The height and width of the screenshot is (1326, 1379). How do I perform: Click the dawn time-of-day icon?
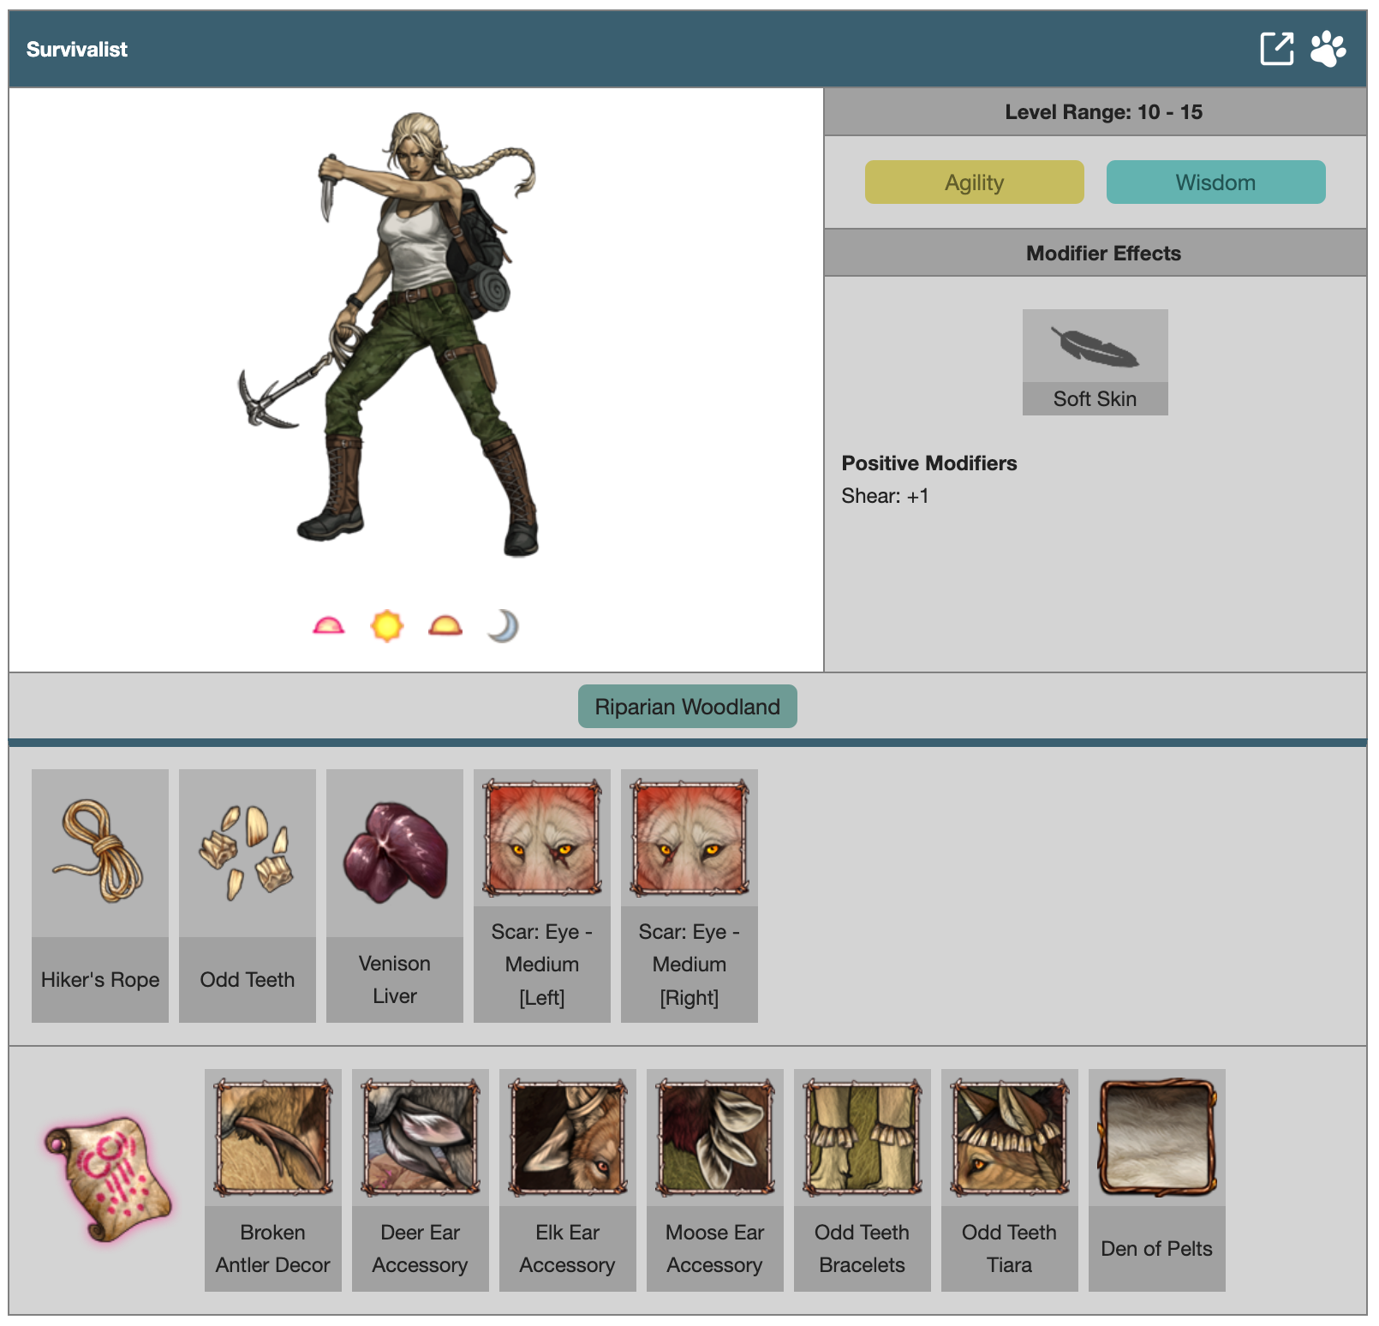(x=328, y=626)
